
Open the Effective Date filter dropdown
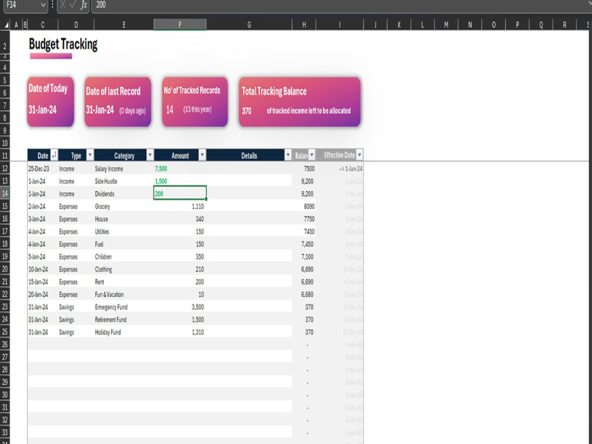[x=360, y=155]
